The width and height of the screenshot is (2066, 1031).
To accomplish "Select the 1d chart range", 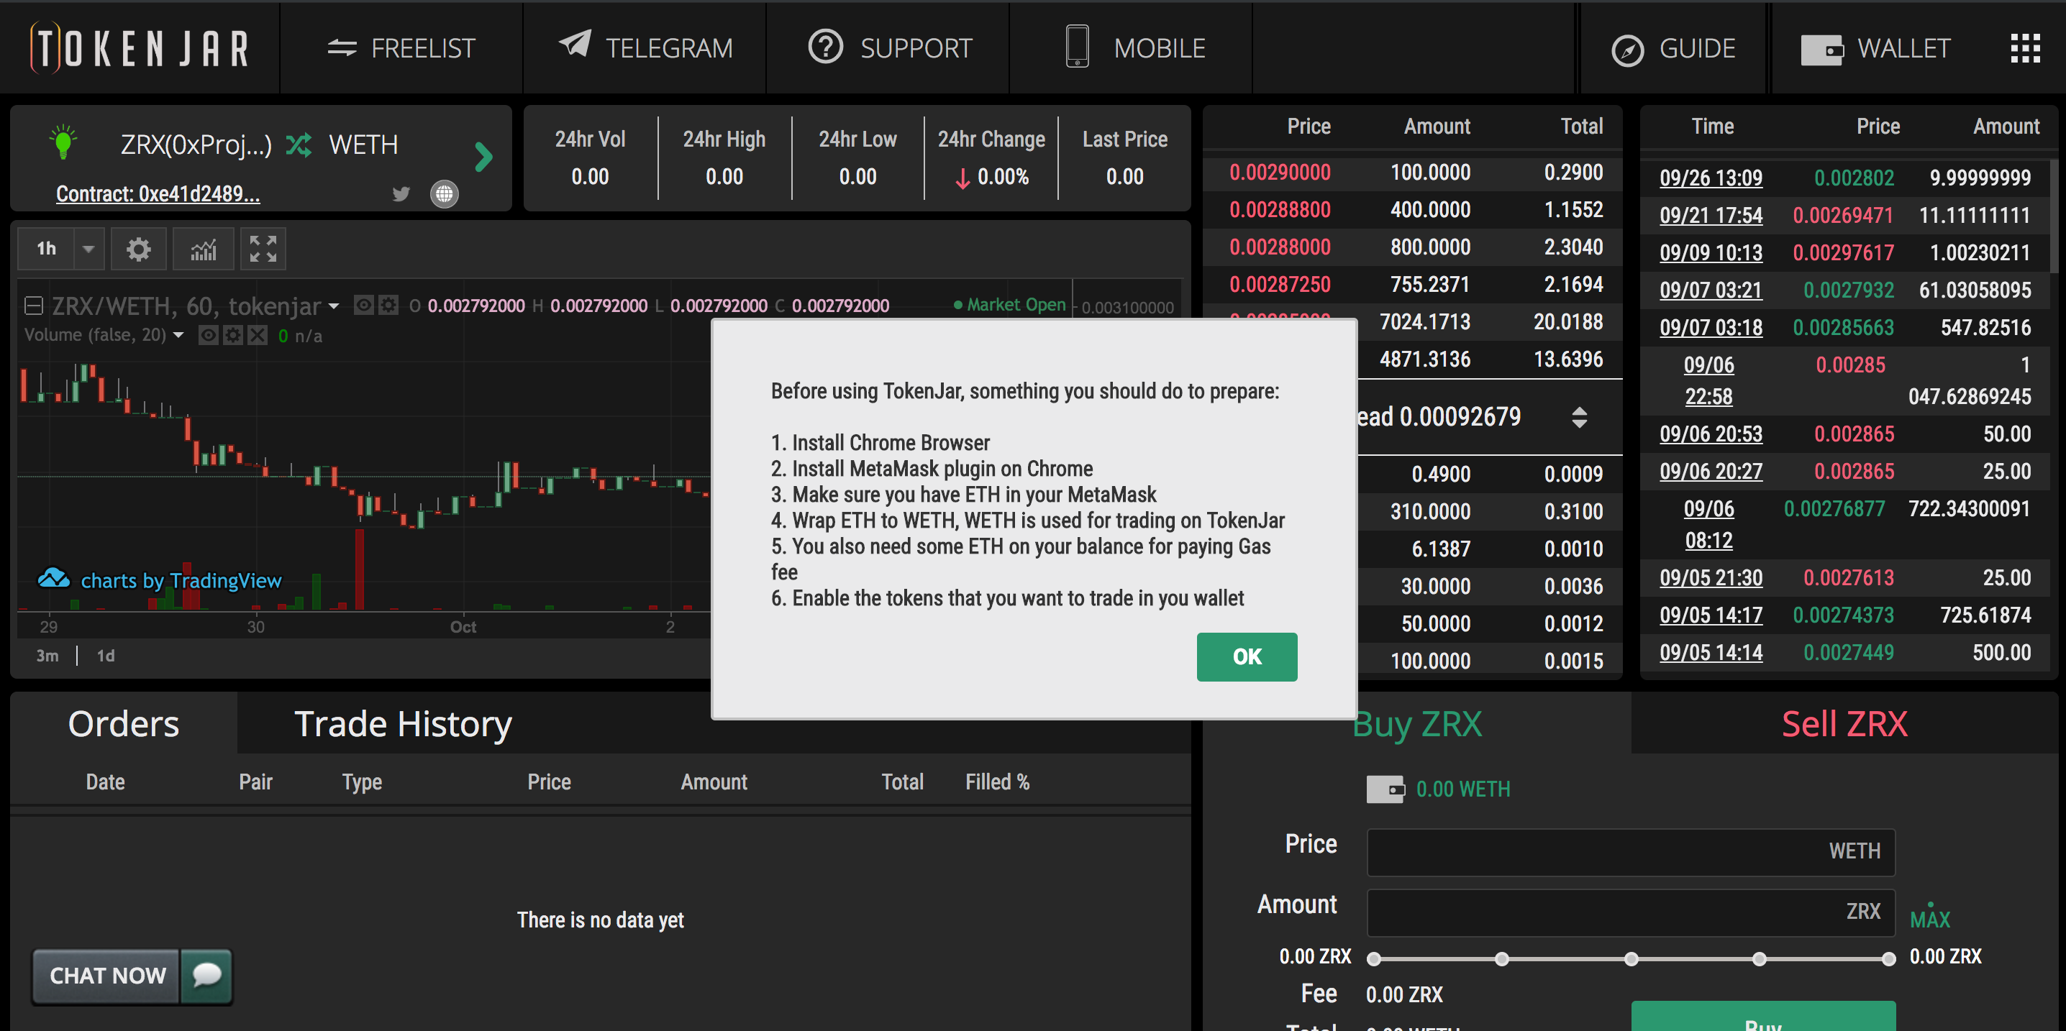I will click(x=106, y=656).
